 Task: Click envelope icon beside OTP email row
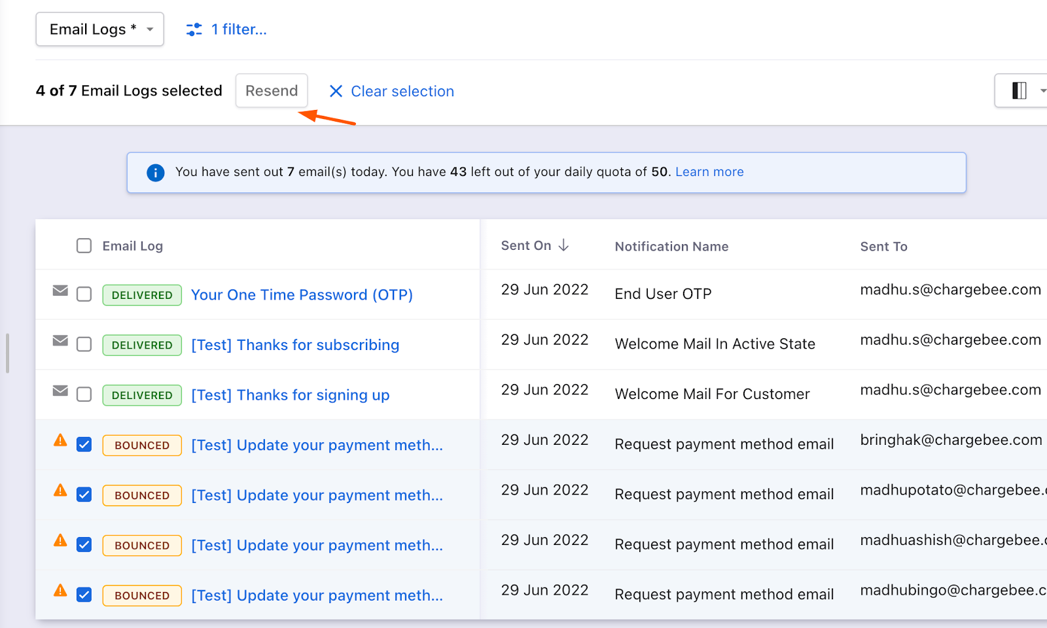pos(60,290)
